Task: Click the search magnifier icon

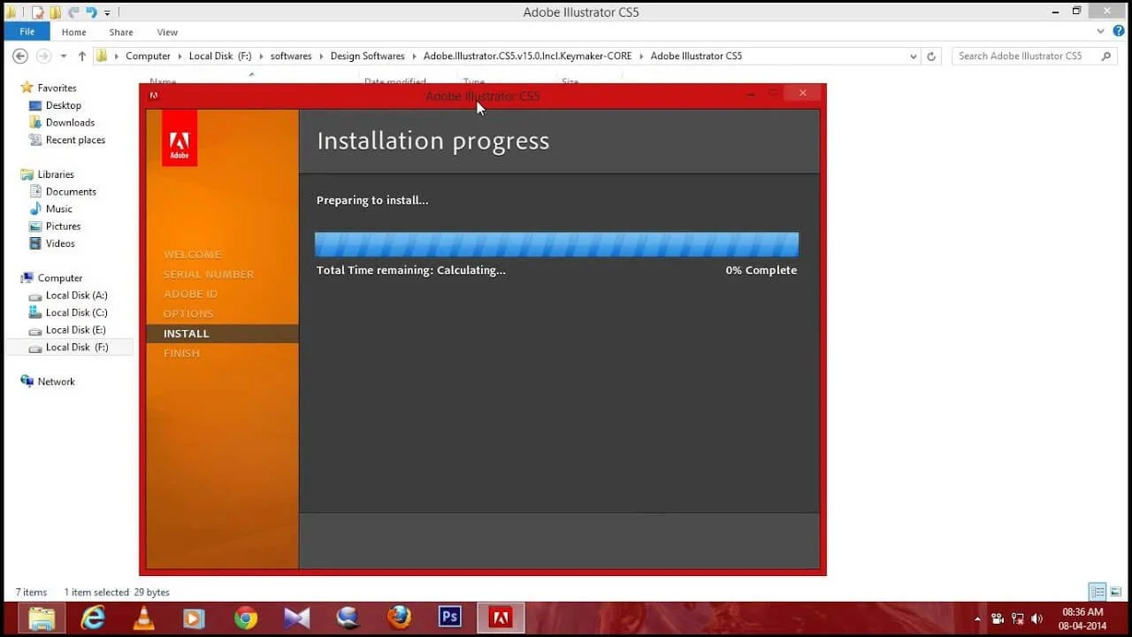Action: click(x=1106, y=56)
